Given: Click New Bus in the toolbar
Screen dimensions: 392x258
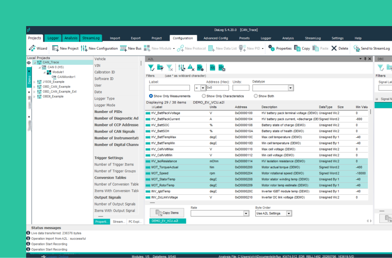Looking at the screenshot, I should 131,49.
